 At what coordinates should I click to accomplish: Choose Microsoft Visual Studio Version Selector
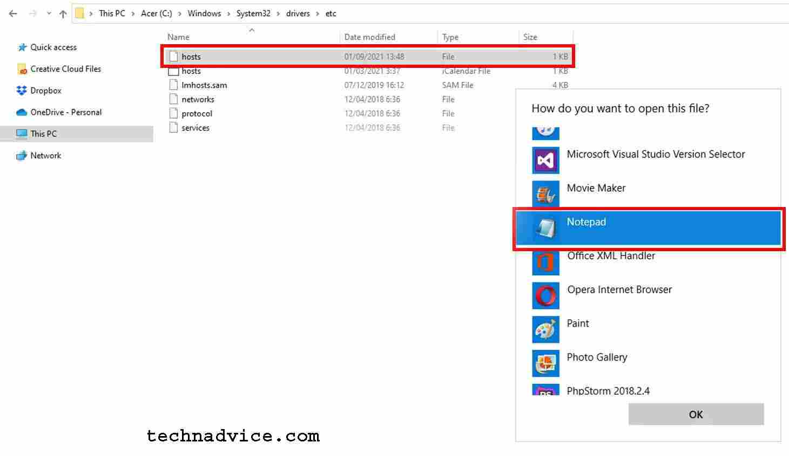648,160
